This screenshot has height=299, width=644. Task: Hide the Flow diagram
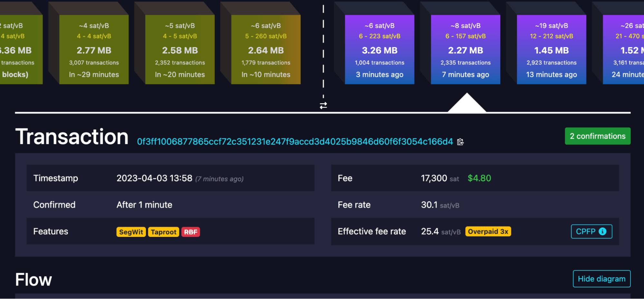click(601, 279)
